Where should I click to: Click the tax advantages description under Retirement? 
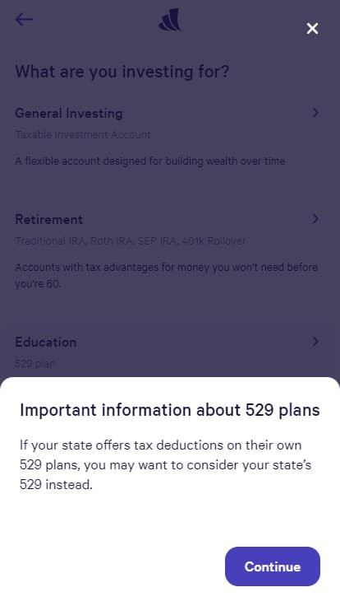point(167,276)
